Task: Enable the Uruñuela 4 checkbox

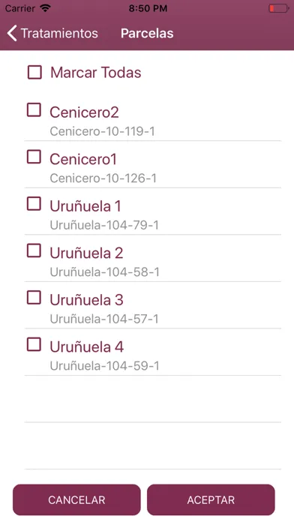Action: point(34,344)
